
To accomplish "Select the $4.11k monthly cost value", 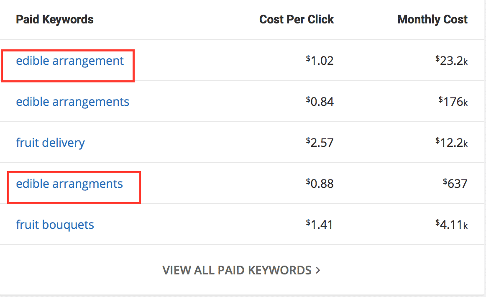I will 451,224.
